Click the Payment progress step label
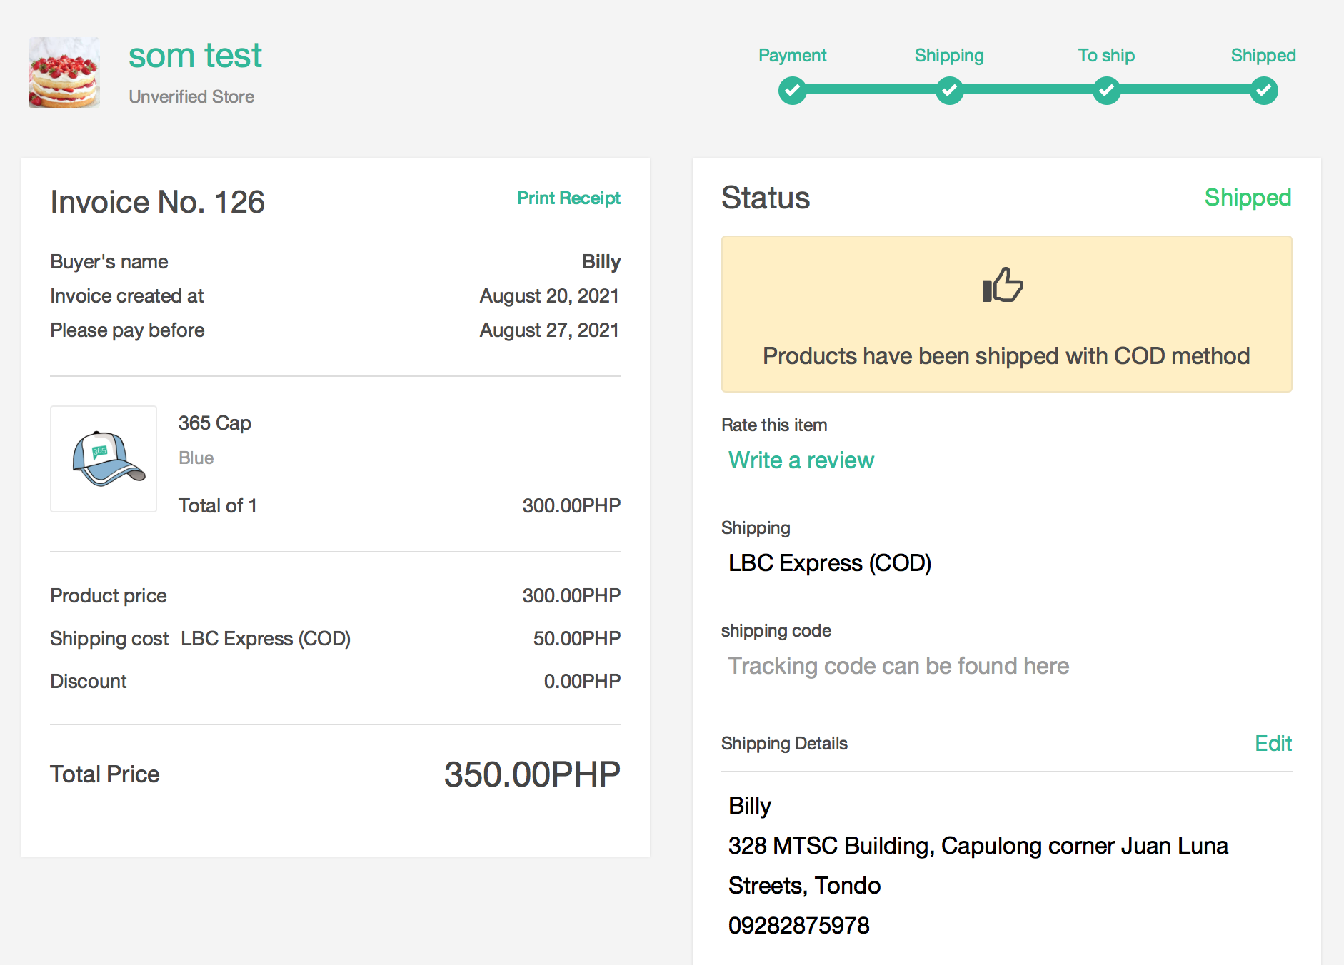 coord(792,56)
